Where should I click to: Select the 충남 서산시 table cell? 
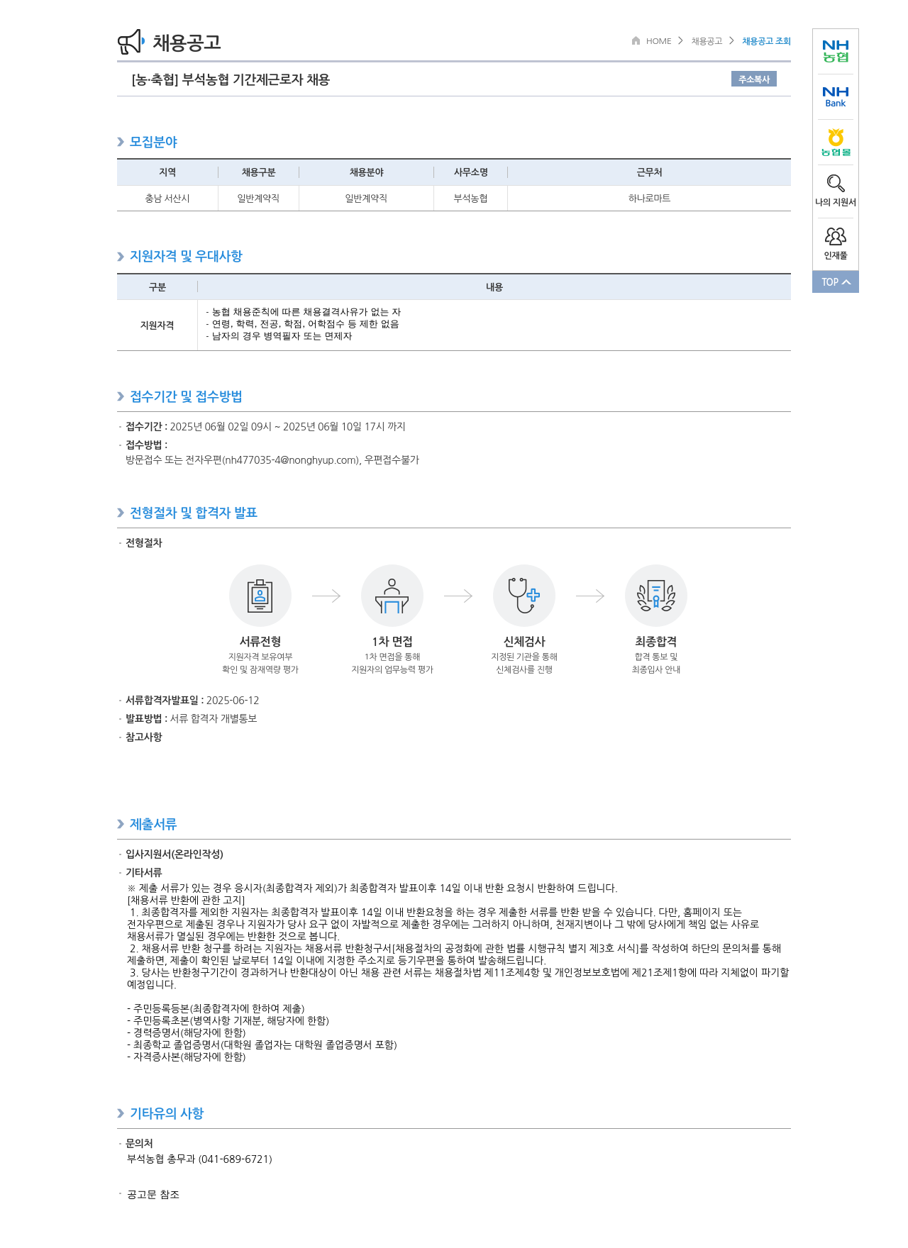[167, 199]
